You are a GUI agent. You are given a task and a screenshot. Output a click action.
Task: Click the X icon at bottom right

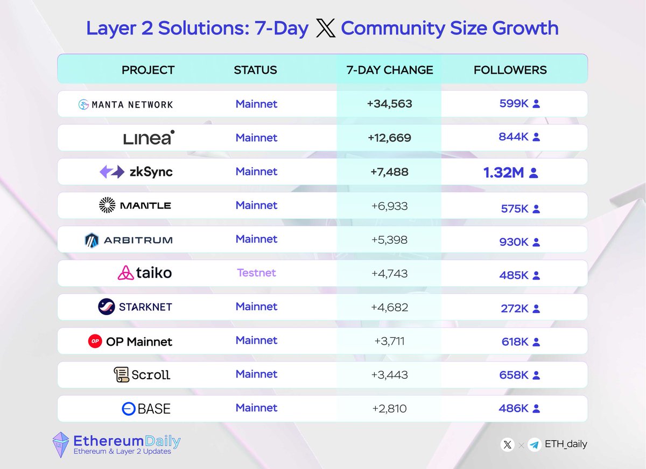pos(507,445)
